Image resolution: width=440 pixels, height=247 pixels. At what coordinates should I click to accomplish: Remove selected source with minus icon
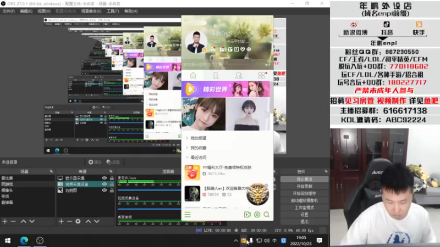click(x=70, y=221)
